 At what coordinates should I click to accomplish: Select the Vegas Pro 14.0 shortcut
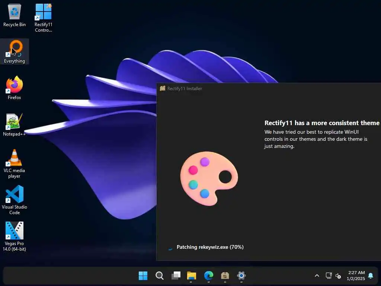coord(15,236)
